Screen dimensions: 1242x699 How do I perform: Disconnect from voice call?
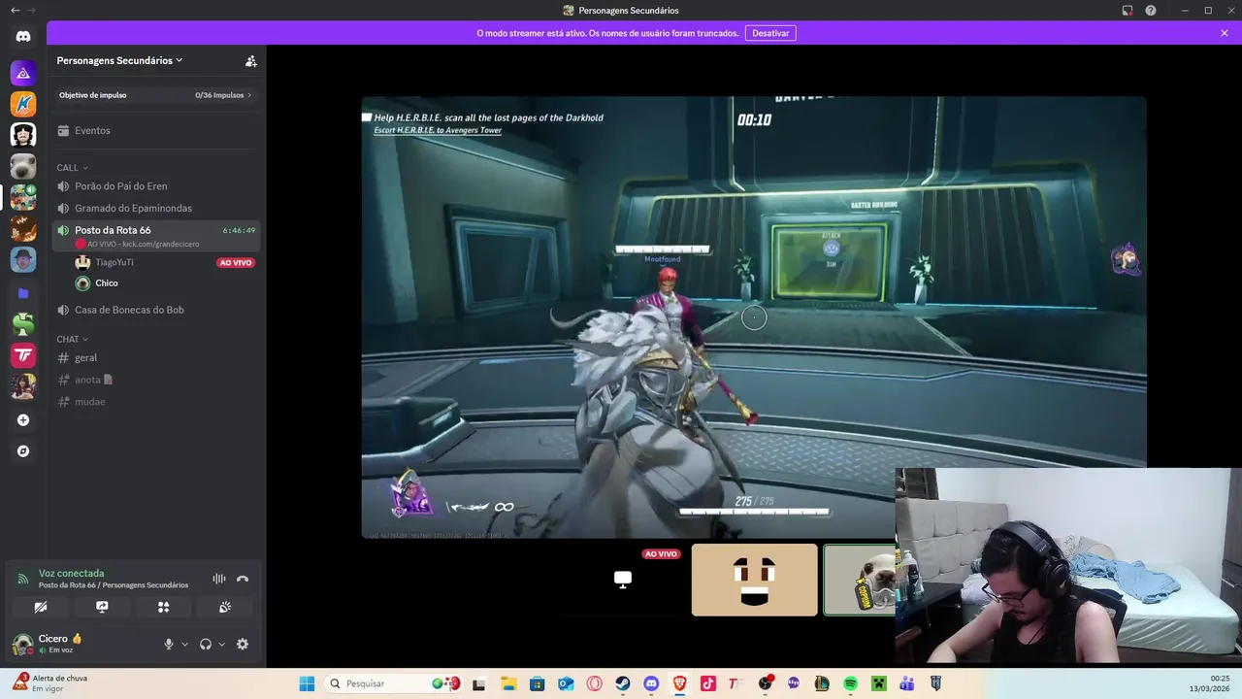point(243,579)
